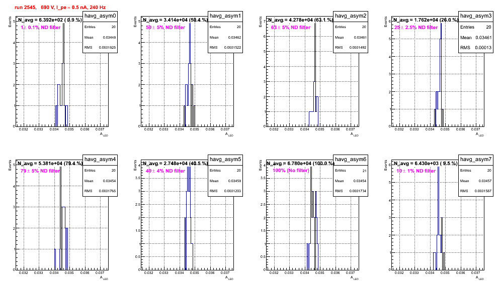Click the A_LED axis label under havg_asym5 plot
Image resolution: width=501 pixels, height=287 pixels.
[229, 278]
